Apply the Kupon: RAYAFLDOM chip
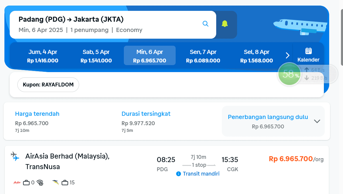Viewport: 343px width, 194px height. (48, 85)
